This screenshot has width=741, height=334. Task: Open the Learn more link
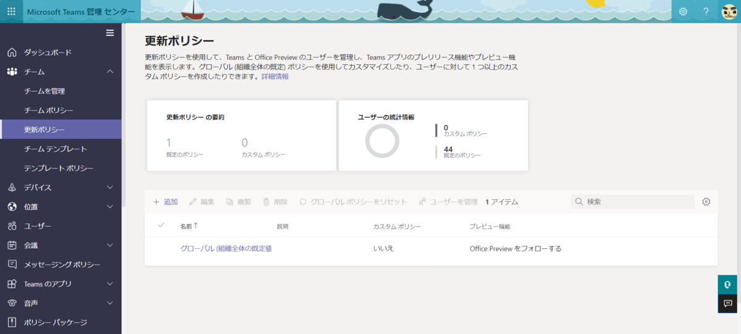[x=275, y=77]
